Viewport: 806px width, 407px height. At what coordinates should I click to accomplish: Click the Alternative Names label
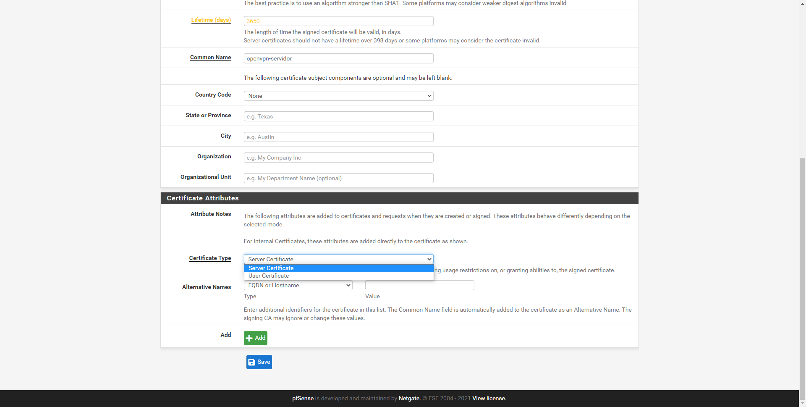click(207, 287)
